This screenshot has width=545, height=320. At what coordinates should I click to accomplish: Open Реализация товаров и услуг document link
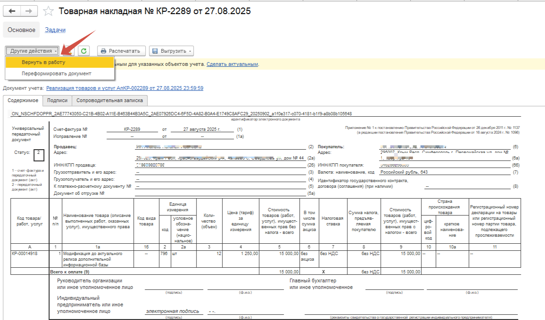tap(124, 88)
